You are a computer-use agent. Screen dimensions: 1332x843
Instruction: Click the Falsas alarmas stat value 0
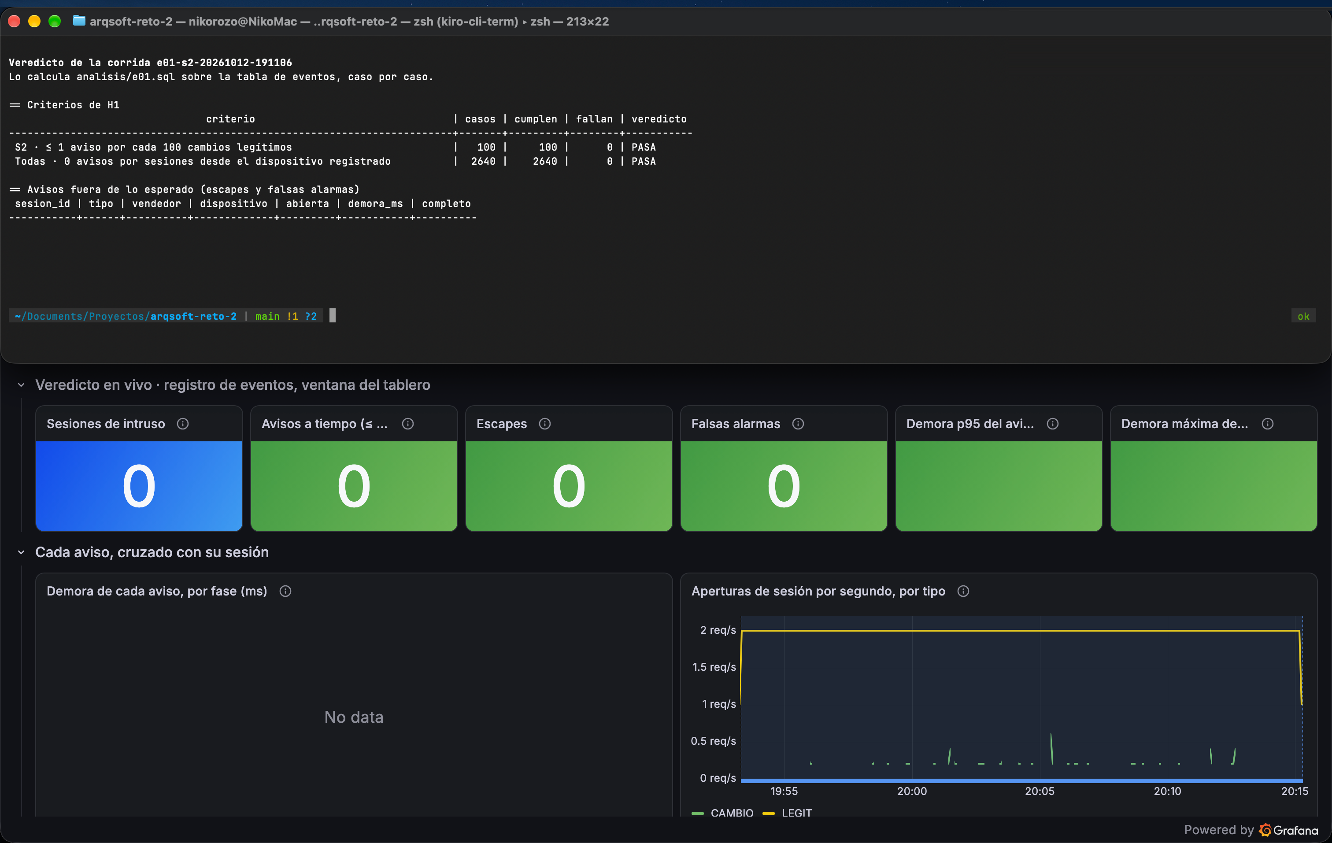click(x=783, y=486)
